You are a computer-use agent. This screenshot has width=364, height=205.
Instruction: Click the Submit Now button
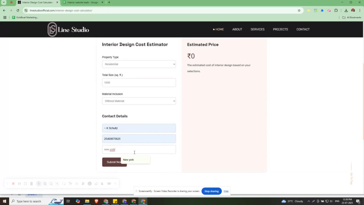(114, 162)
